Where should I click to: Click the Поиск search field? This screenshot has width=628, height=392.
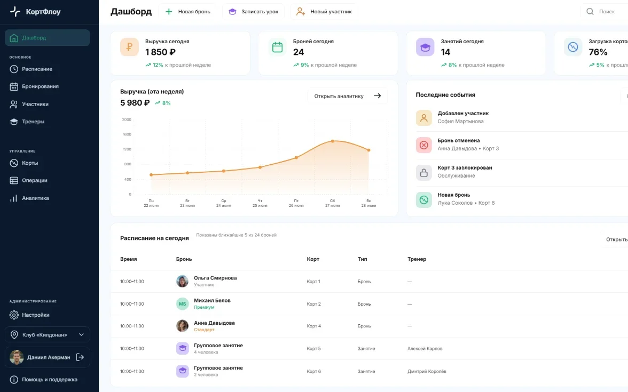604,12
